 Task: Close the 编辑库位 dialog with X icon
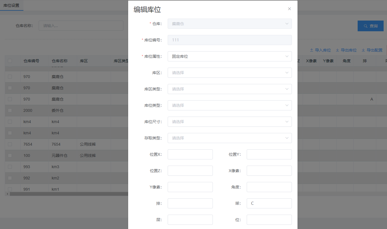click(x=289, y=9)
